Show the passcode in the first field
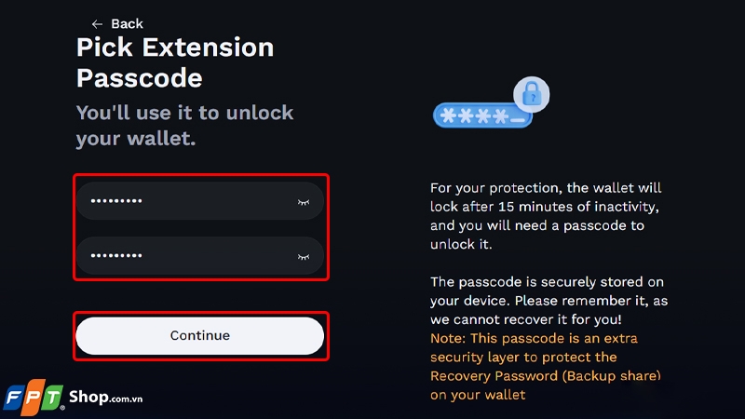The image size is (745, 419). click(x=303, y=201)
